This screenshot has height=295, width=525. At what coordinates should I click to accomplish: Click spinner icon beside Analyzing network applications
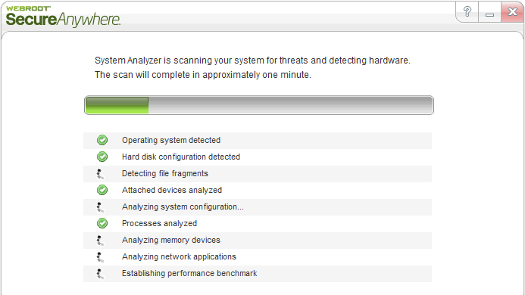[x=100, y=257]
